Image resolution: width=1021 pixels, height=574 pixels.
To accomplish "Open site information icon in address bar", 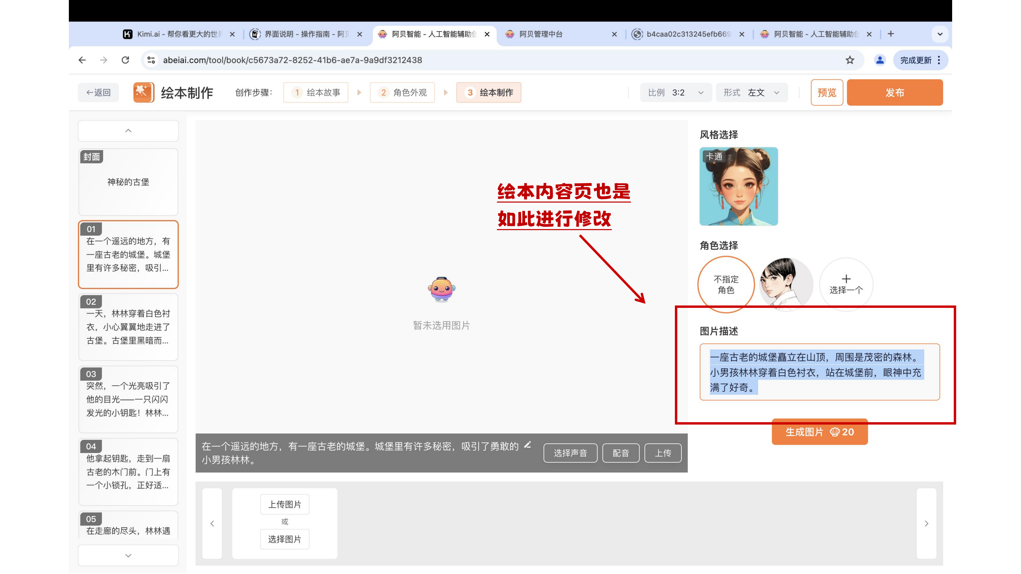I will pos(151,60).
